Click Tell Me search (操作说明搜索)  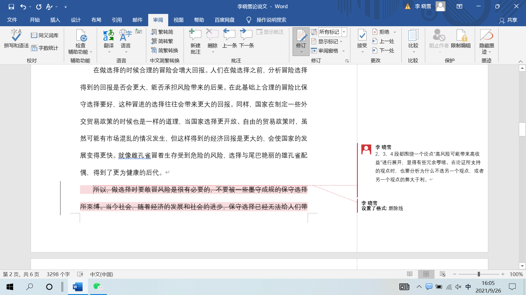click(266, 20)
